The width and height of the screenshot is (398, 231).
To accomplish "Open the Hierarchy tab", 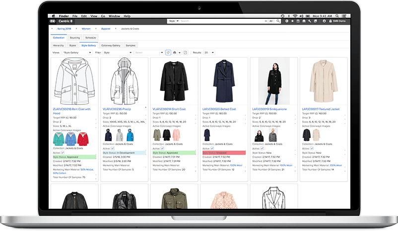I will (59, 46).
